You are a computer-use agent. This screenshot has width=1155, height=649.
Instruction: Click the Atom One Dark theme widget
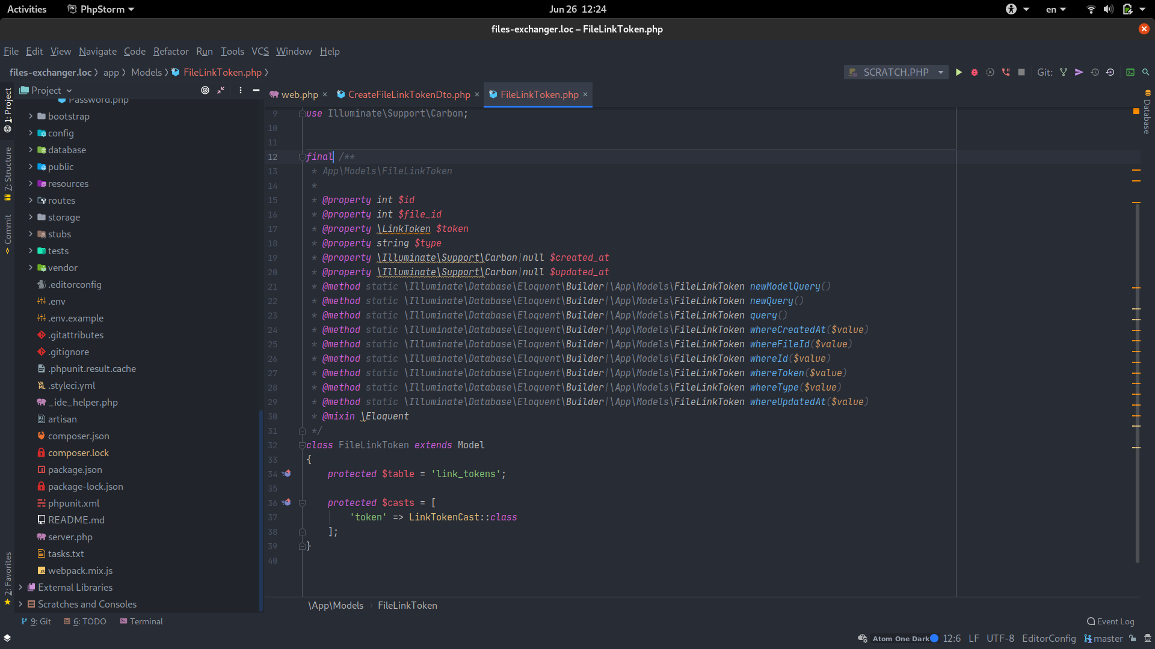(905, 638)
